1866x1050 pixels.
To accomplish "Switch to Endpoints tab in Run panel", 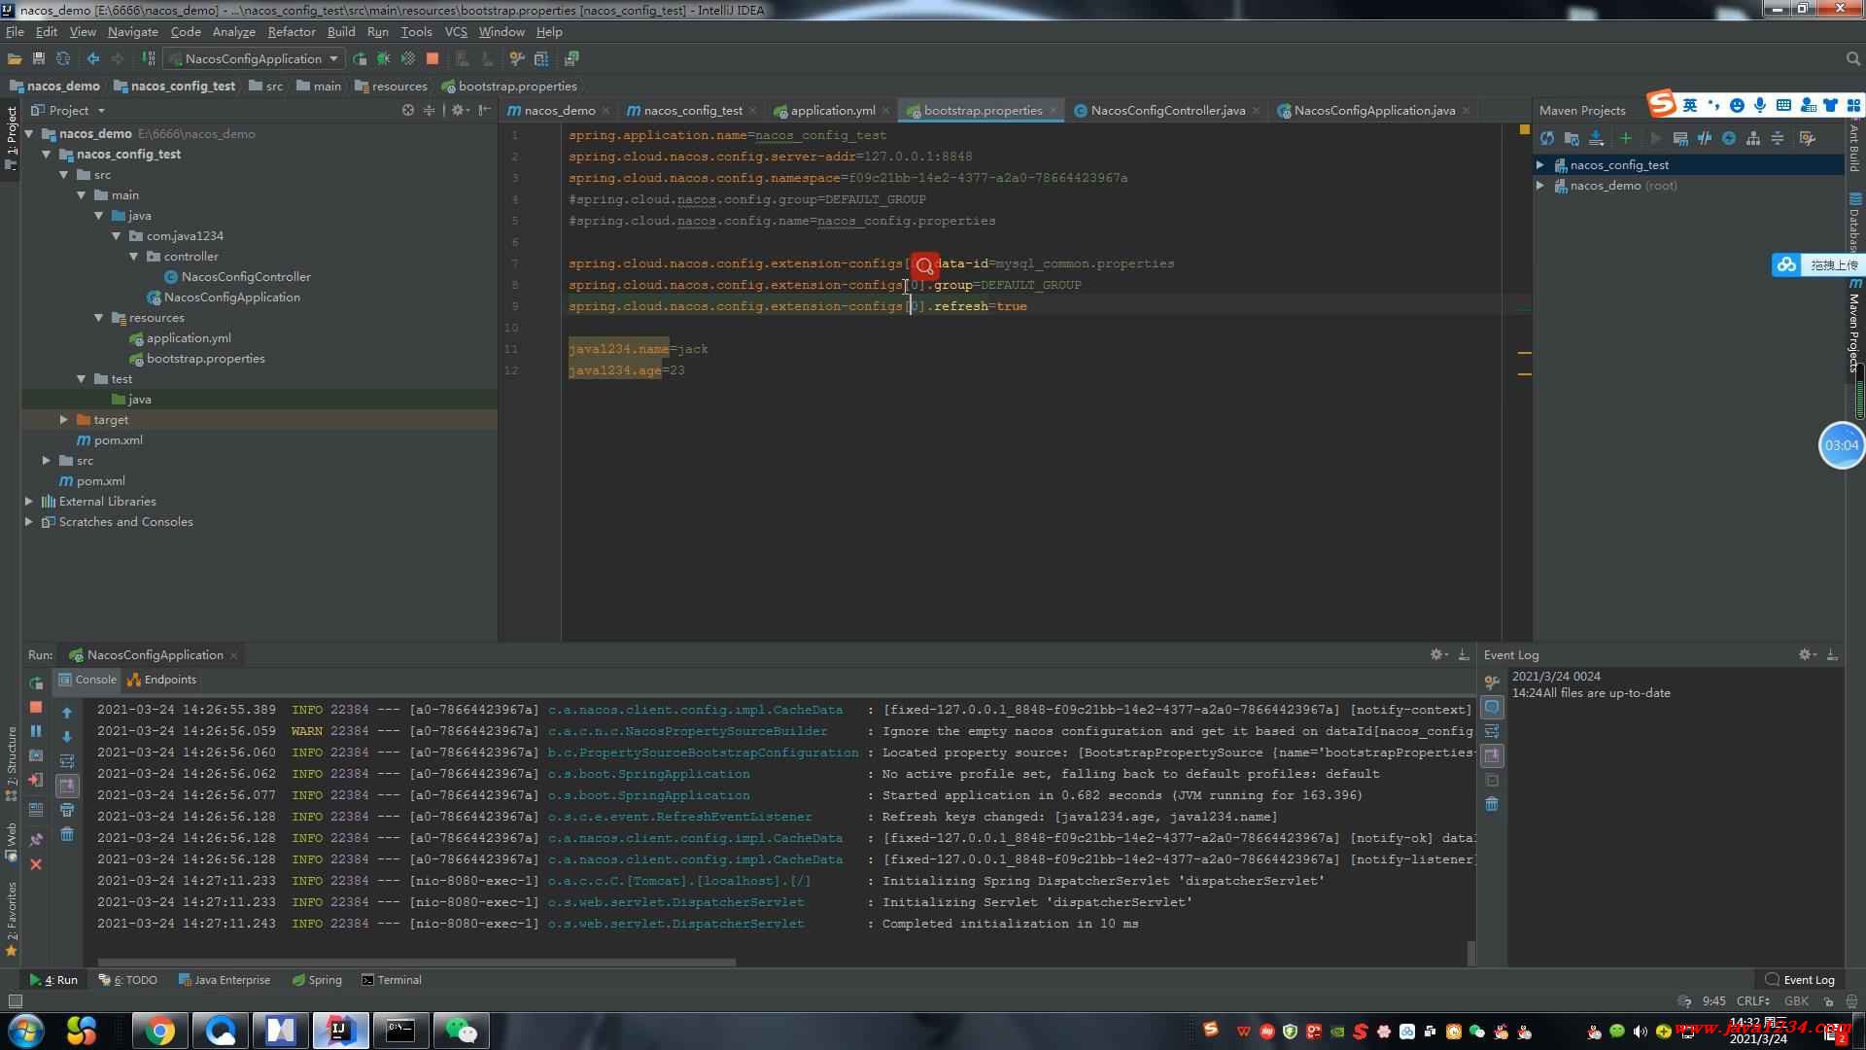I will (161, 681).
